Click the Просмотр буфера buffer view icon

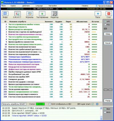coord(97,6)
